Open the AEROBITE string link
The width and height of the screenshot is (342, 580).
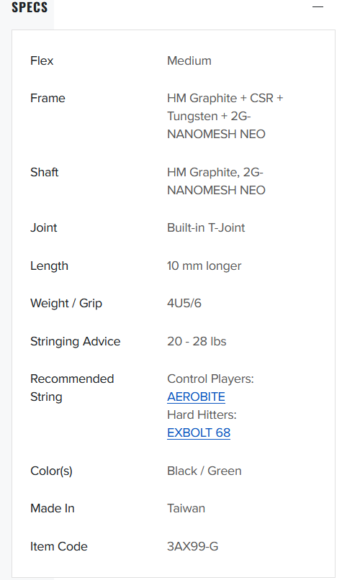pyautogui.click(x=196, y=397)
